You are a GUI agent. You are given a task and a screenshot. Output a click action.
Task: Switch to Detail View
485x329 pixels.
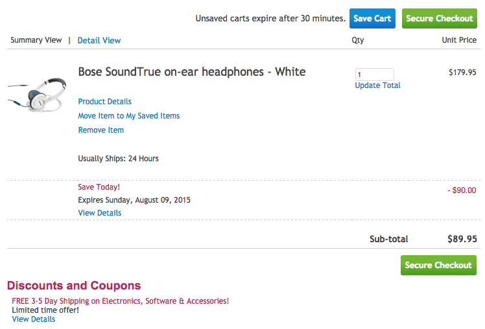99,40
